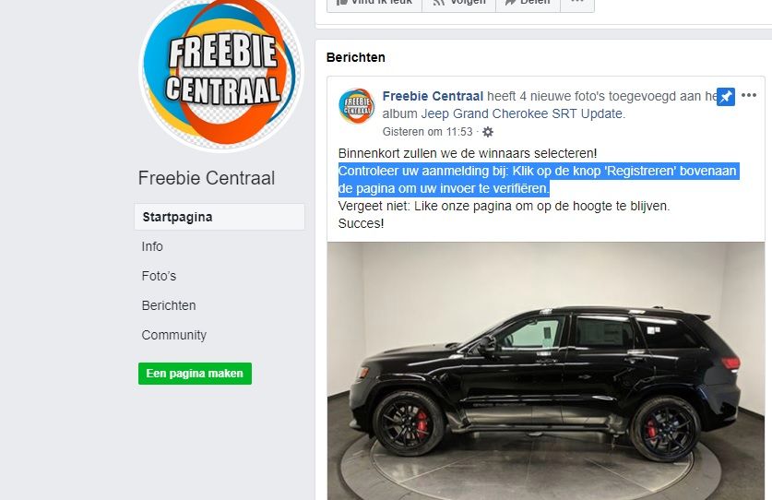772x500 pixels.
Task: Open the 'Freebie Centraal' author link in the post
Action: pyautogui.click(x=433, y=96)
